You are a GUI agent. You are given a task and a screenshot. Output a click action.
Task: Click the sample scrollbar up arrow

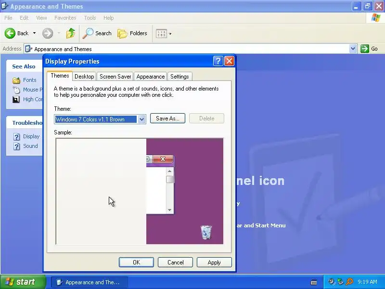coord(170,171)
